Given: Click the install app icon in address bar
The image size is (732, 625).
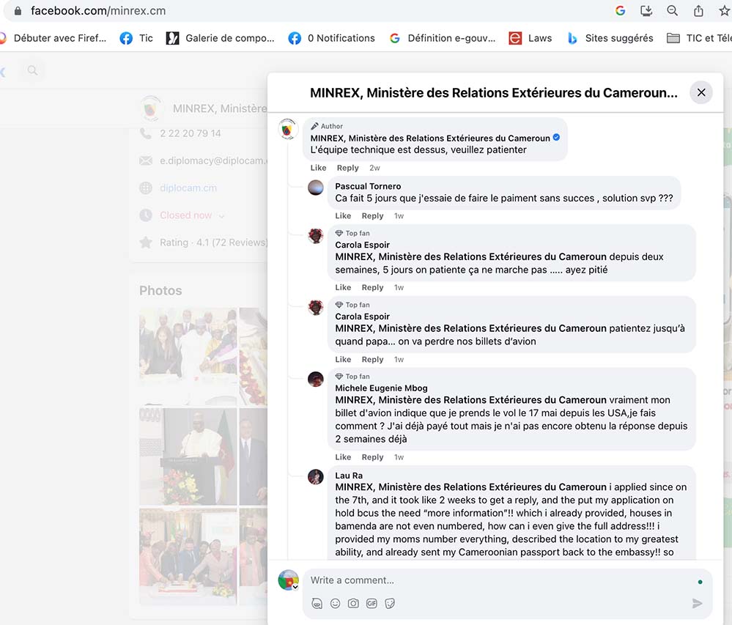Looking at the screenshot, I should pyautogui.click(x=646, y=11).
